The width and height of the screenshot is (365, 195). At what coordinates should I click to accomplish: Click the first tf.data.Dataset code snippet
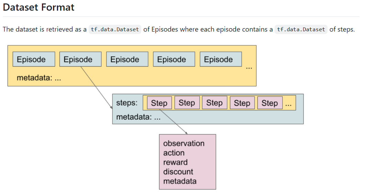coord(115,30)
